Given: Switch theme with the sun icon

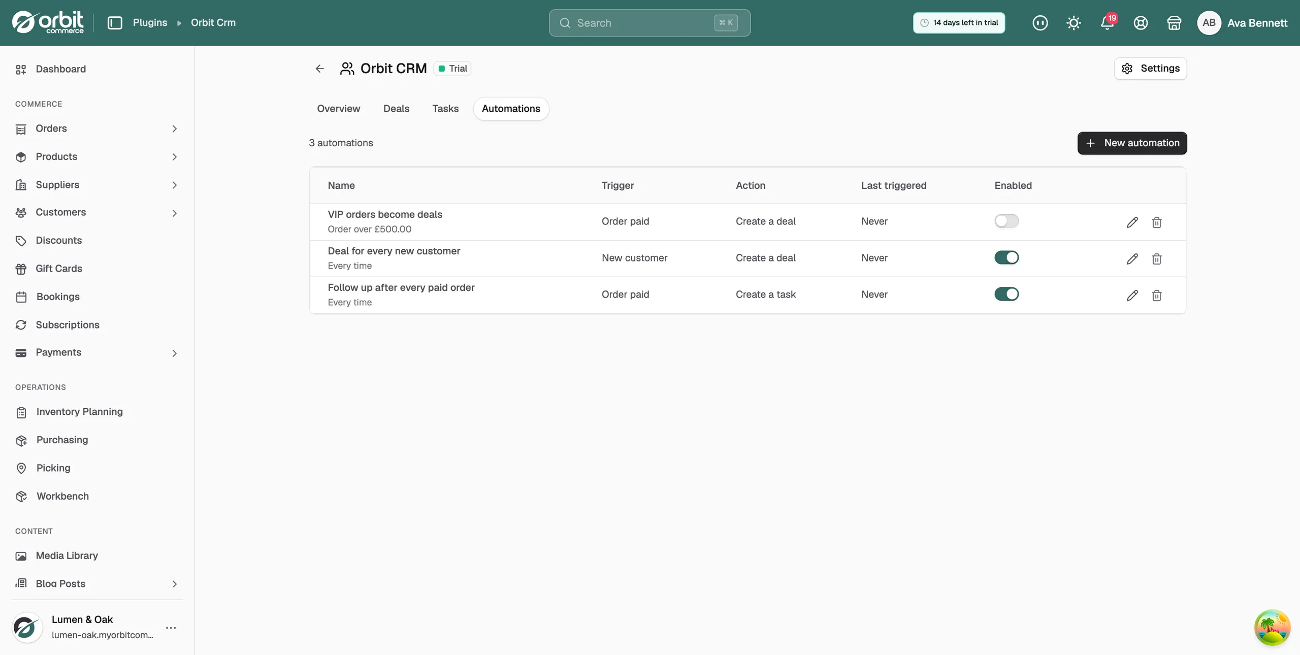Looking at the screenshot, I should (x=1074, y=23).
